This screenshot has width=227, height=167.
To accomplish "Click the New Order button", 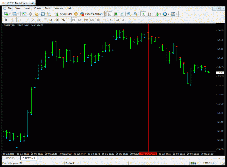I will tap(64, 14).
